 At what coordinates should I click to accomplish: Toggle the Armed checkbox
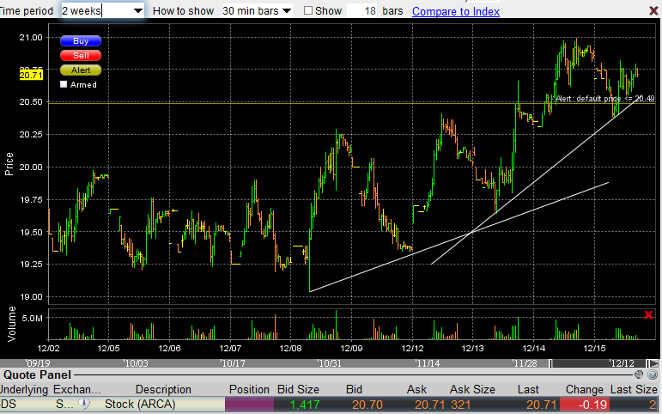point(64,84)
